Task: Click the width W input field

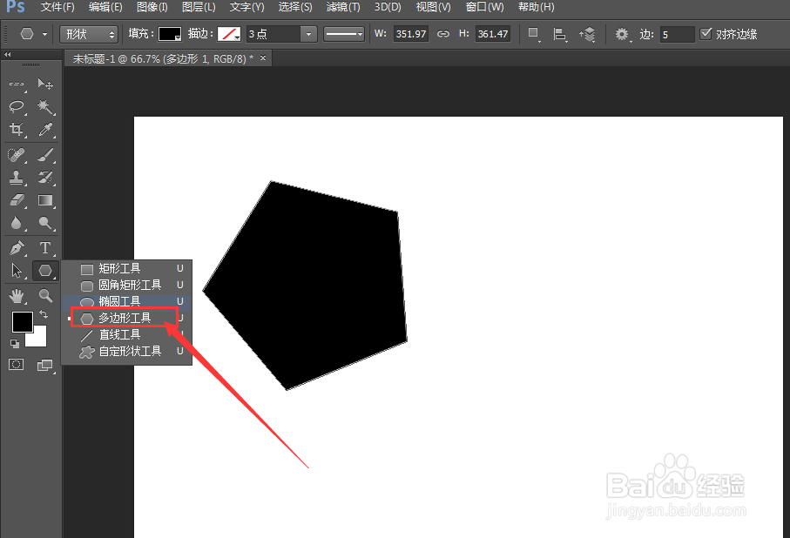Action: pos(410,34)
